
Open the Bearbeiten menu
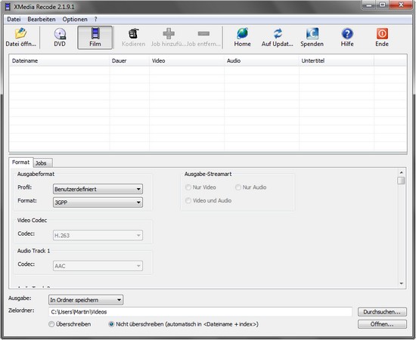[42, 20]
